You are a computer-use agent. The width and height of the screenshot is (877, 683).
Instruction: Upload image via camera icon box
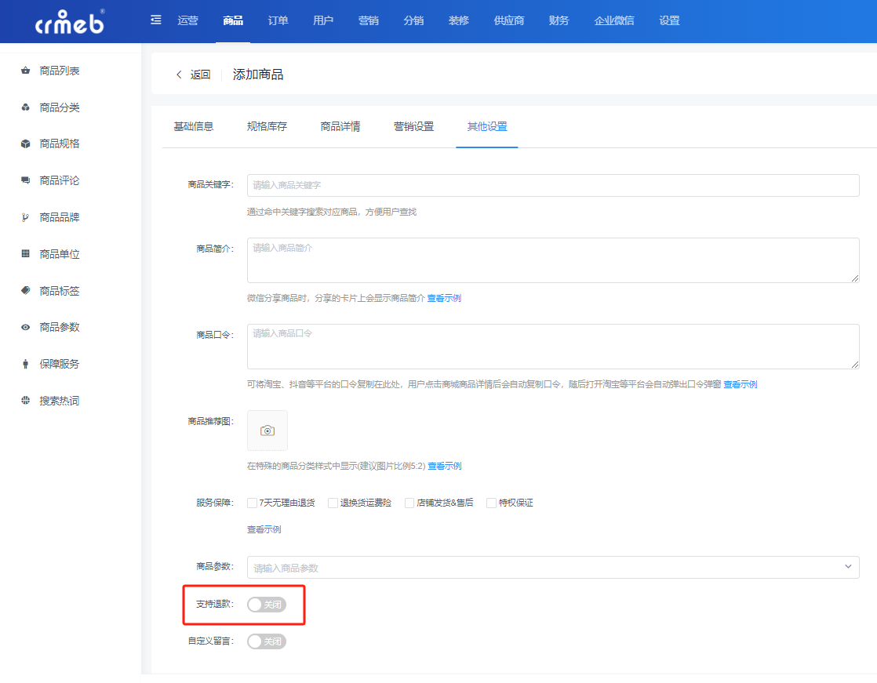click(267, 431)
